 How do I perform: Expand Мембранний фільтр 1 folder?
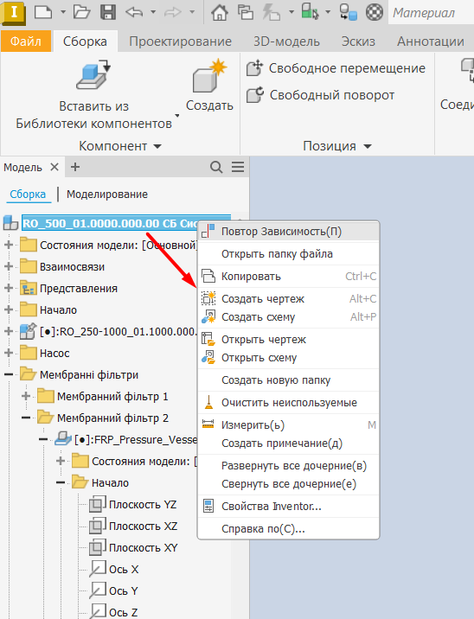pos(26,396)
